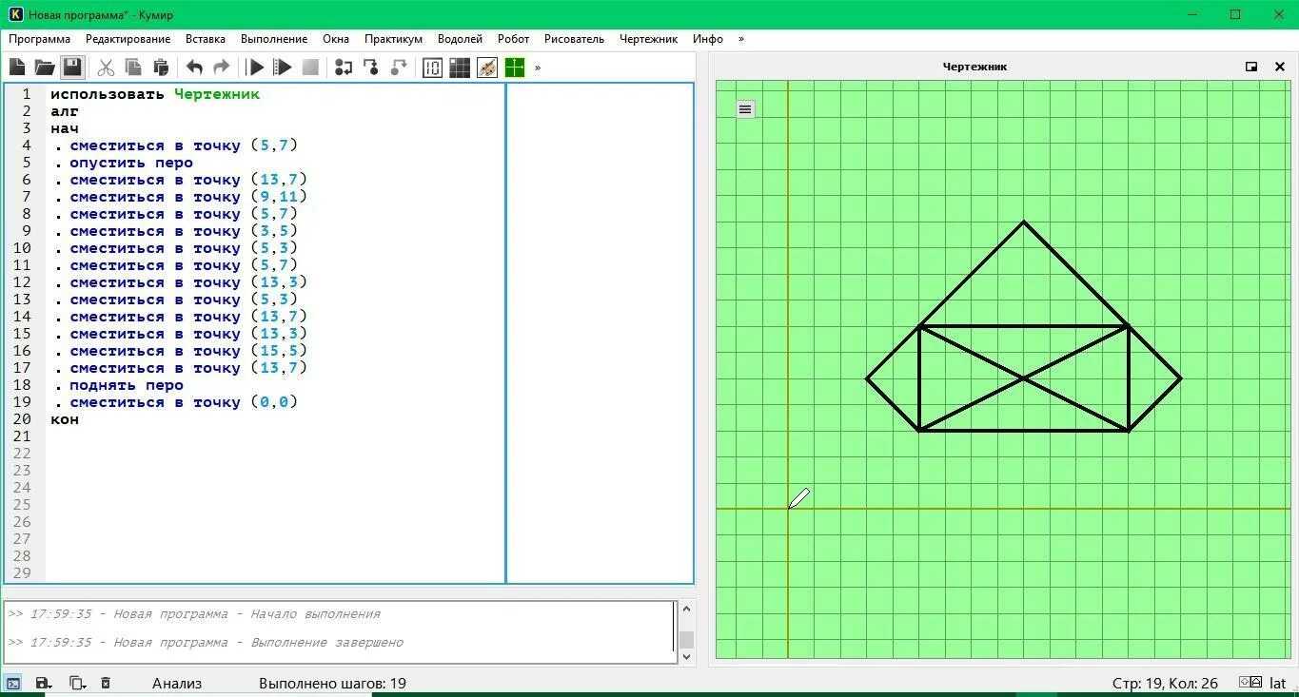Execute one step over
1299x697 pixels.
[344, 68]
